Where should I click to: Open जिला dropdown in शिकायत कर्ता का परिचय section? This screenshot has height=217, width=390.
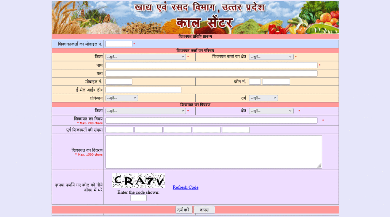(x=145, y=57)
